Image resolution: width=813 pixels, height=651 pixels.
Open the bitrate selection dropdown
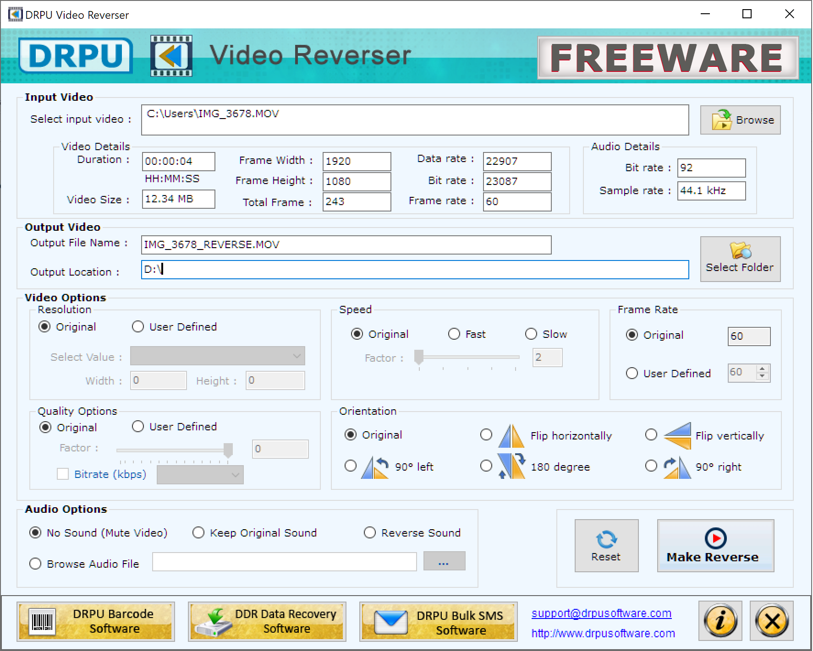click(x=235, y=475)
